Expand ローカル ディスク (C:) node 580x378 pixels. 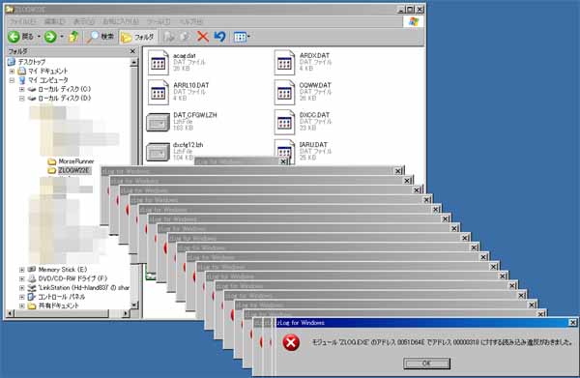coord(21,89)
